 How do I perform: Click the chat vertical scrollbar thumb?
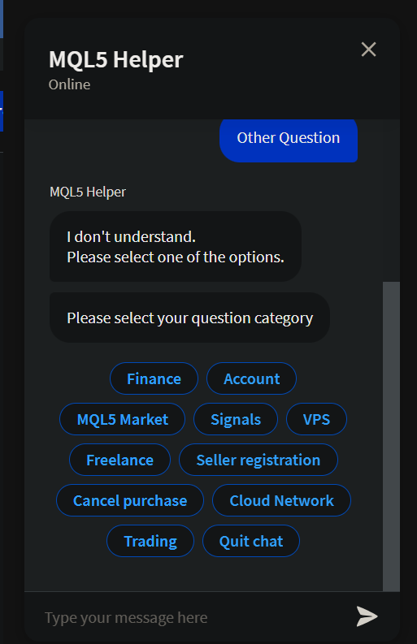[x=391, y=436]
